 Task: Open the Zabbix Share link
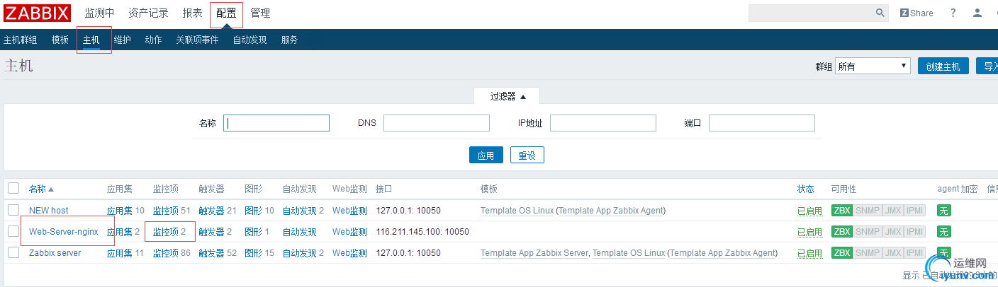coord(916,13)
